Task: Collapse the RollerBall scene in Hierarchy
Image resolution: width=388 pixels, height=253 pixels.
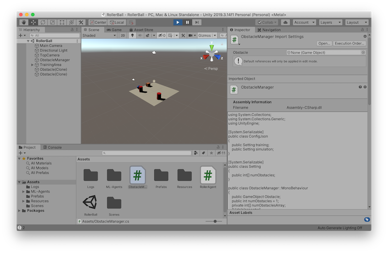Action: [28, 41]
